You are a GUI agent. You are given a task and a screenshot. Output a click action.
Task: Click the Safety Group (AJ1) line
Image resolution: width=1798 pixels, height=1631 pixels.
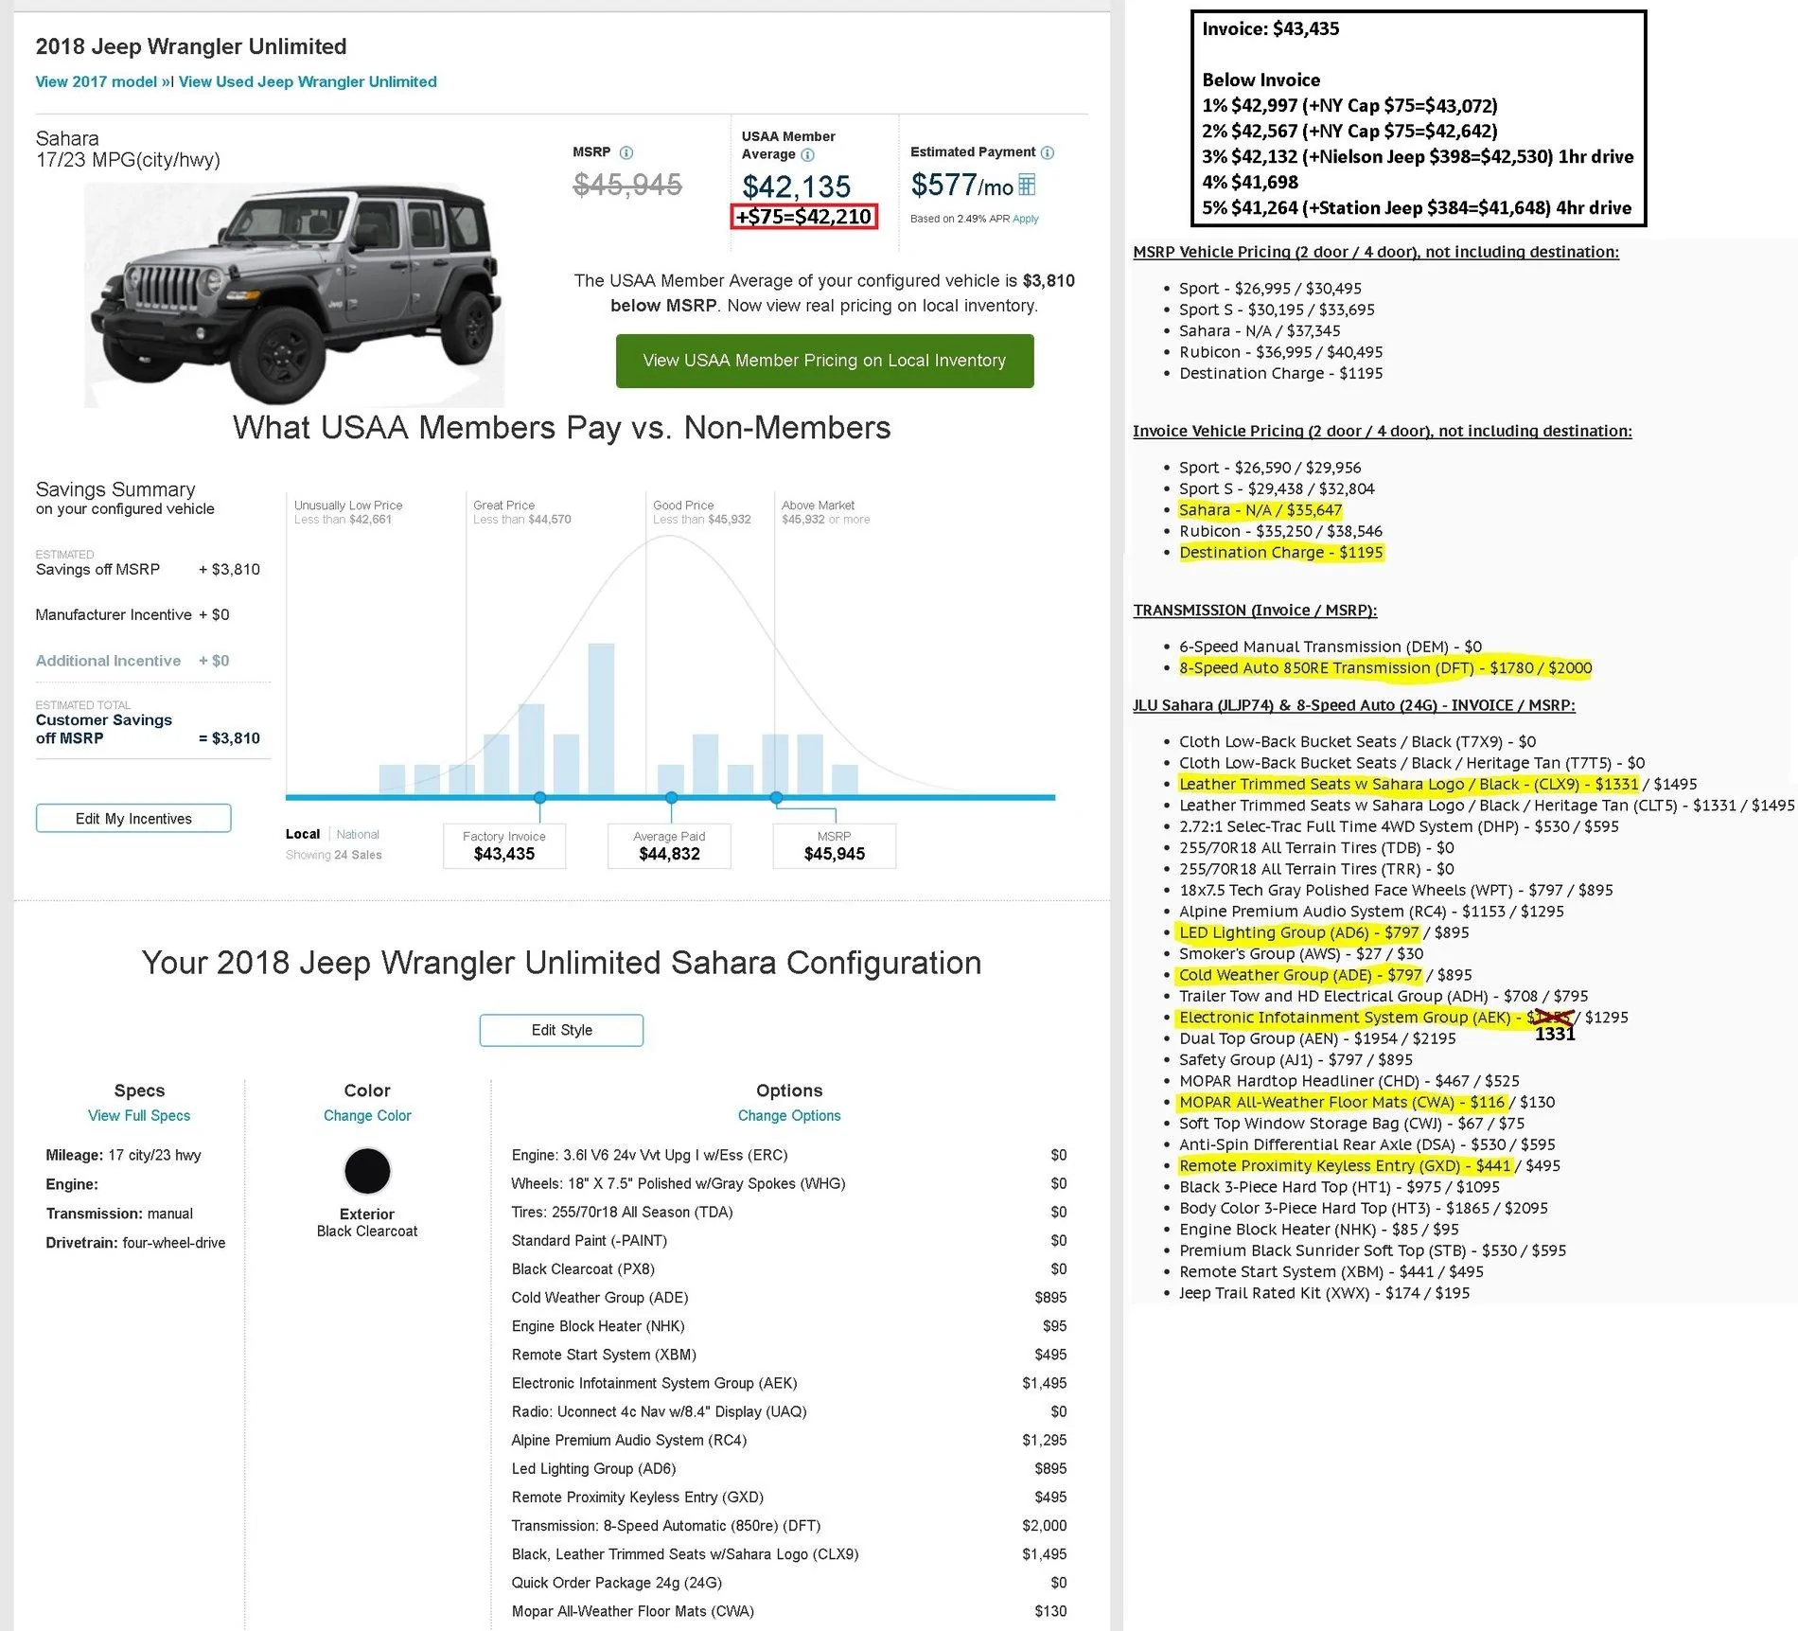click(1296, 1059)
